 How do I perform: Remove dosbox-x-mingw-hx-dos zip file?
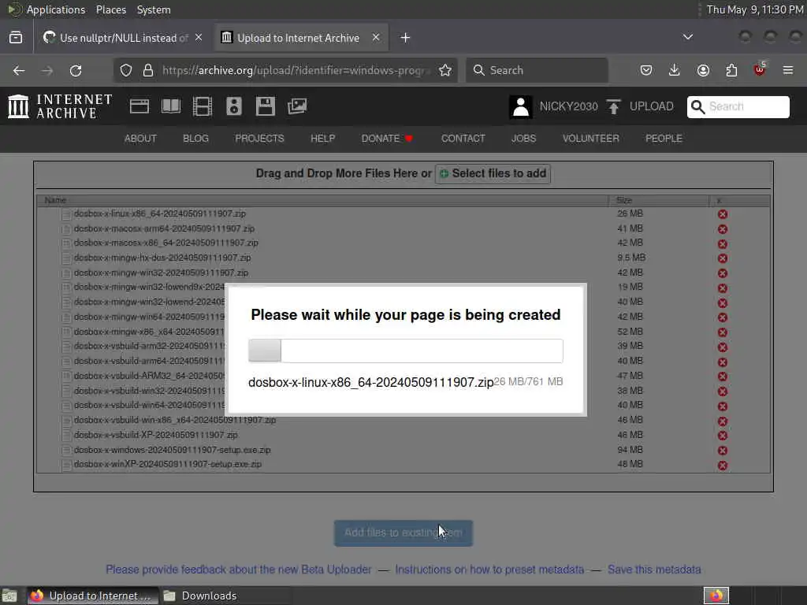(x=723, y=258)
